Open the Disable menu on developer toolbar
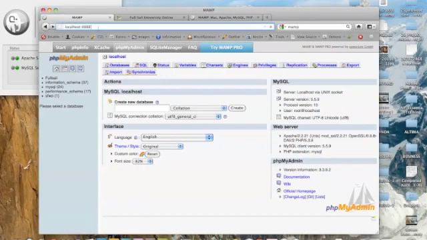The height and width of the screenshot is (240, 427). click(x=52, y=37)
